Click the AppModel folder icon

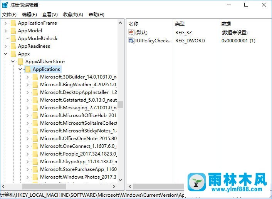click(13, 31)
